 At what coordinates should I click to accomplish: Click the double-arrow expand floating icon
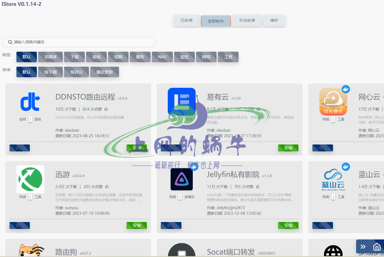pyautogui.click(x=363, y=247)
